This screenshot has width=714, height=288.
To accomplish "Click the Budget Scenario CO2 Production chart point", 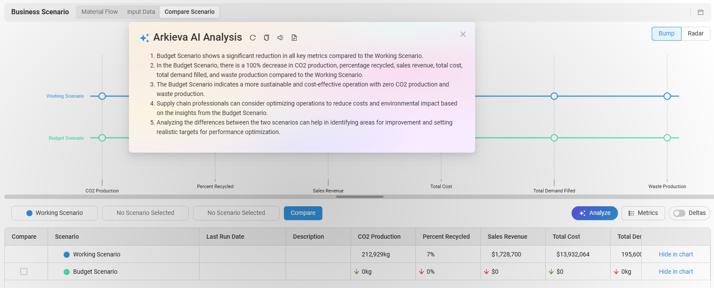I will coord(102,138).
